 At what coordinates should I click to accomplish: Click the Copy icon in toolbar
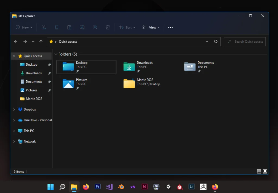pyautogui.click(x=56, y=27)
